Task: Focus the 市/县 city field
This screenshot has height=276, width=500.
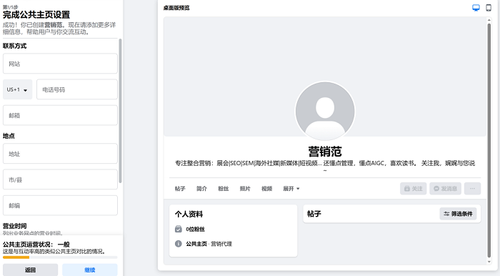Action: 60,179
